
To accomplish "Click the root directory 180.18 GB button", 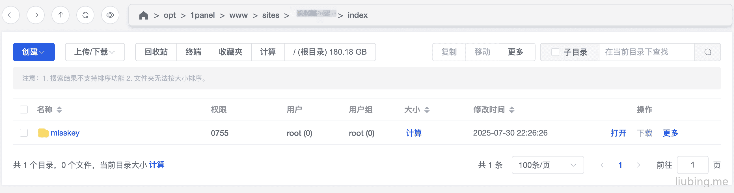I will 330,52.
